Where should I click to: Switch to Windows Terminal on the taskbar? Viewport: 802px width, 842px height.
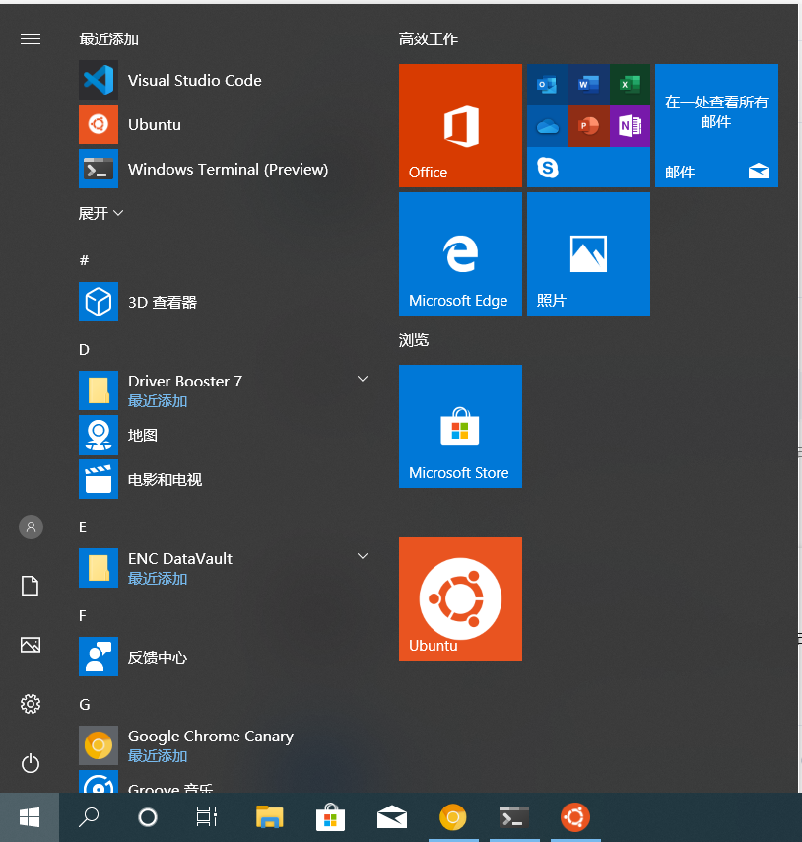click(514, 817)
